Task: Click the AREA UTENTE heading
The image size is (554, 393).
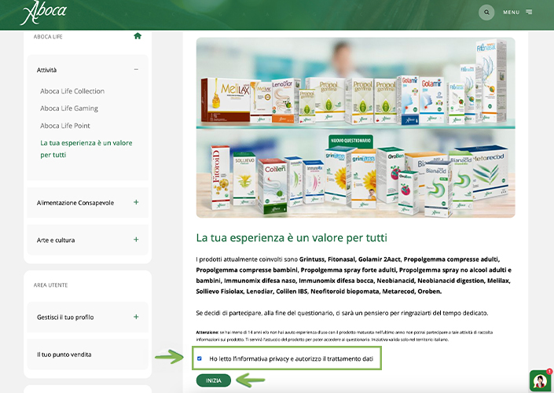Action: [x=50, y=285]
